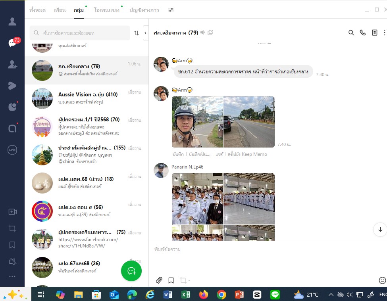Viewport: 387px width, 301px height.
Task: Toggle notification mute bell in sidebar
Action: click(12, 261)
